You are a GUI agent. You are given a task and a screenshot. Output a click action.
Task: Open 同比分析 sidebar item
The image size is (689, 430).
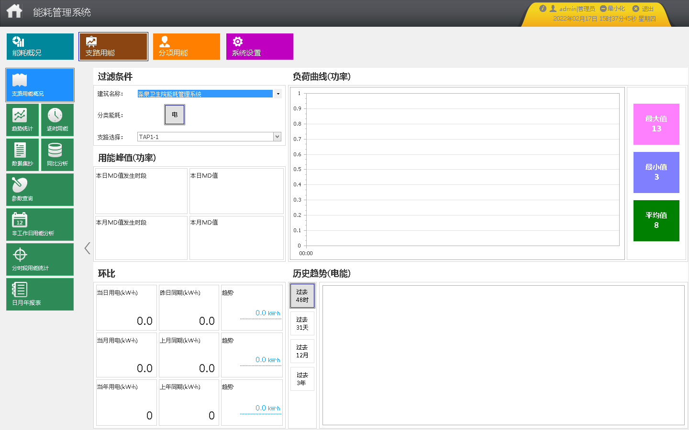[x=57, y=155]
